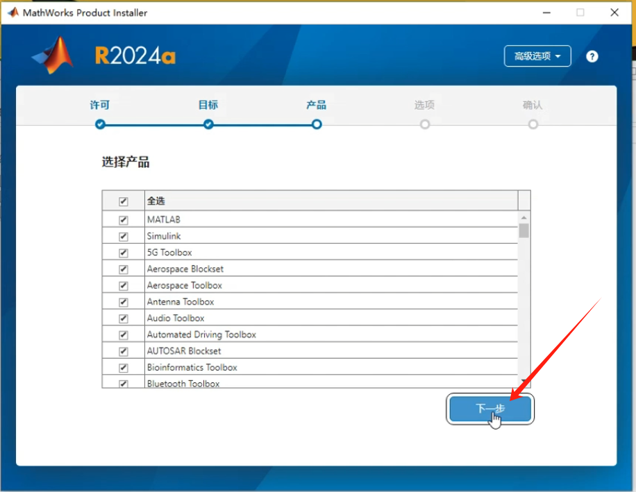Uncheck the Aerospace Blockset checkbox
Viewport: 636px width, 492px height.
(x=123, y=269)
